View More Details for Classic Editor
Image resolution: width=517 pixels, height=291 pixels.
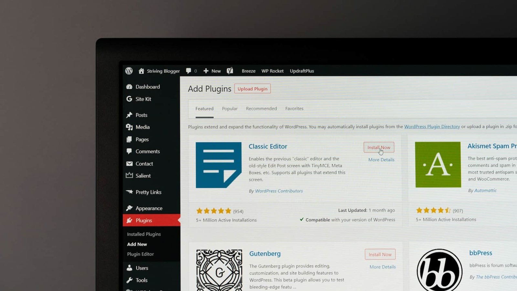[381, 160]
